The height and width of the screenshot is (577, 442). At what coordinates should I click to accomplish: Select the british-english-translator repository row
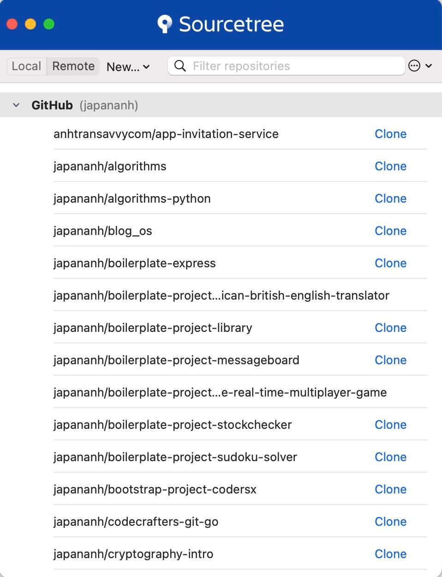click(221, 295)
